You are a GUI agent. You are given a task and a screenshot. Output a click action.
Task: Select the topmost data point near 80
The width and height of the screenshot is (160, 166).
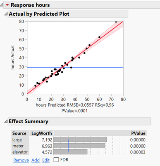pos(116,22)
